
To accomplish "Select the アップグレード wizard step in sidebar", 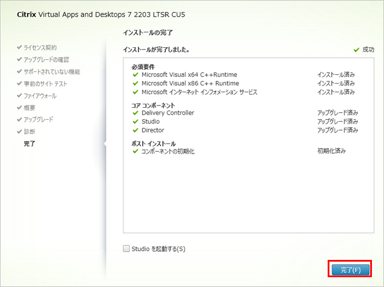I will pyautogui.click(x=39, y=119).
